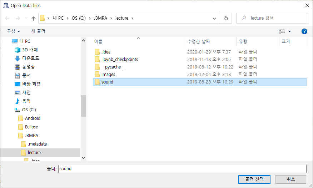Confirm with '폴더 선택' button
The image size is (313, 188).
[254, 179]
